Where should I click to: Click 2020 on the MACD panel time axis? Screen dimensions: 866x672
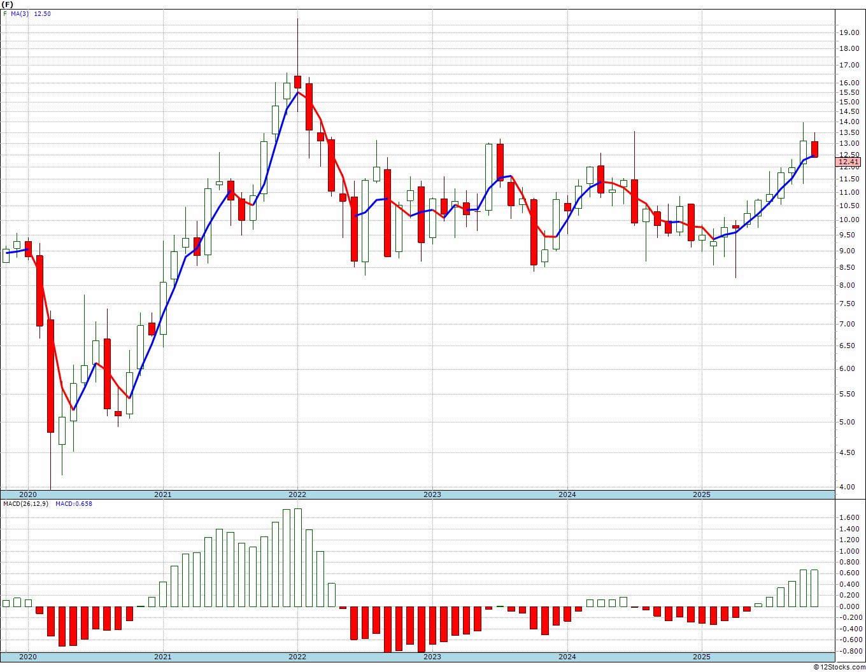(28, 657)
